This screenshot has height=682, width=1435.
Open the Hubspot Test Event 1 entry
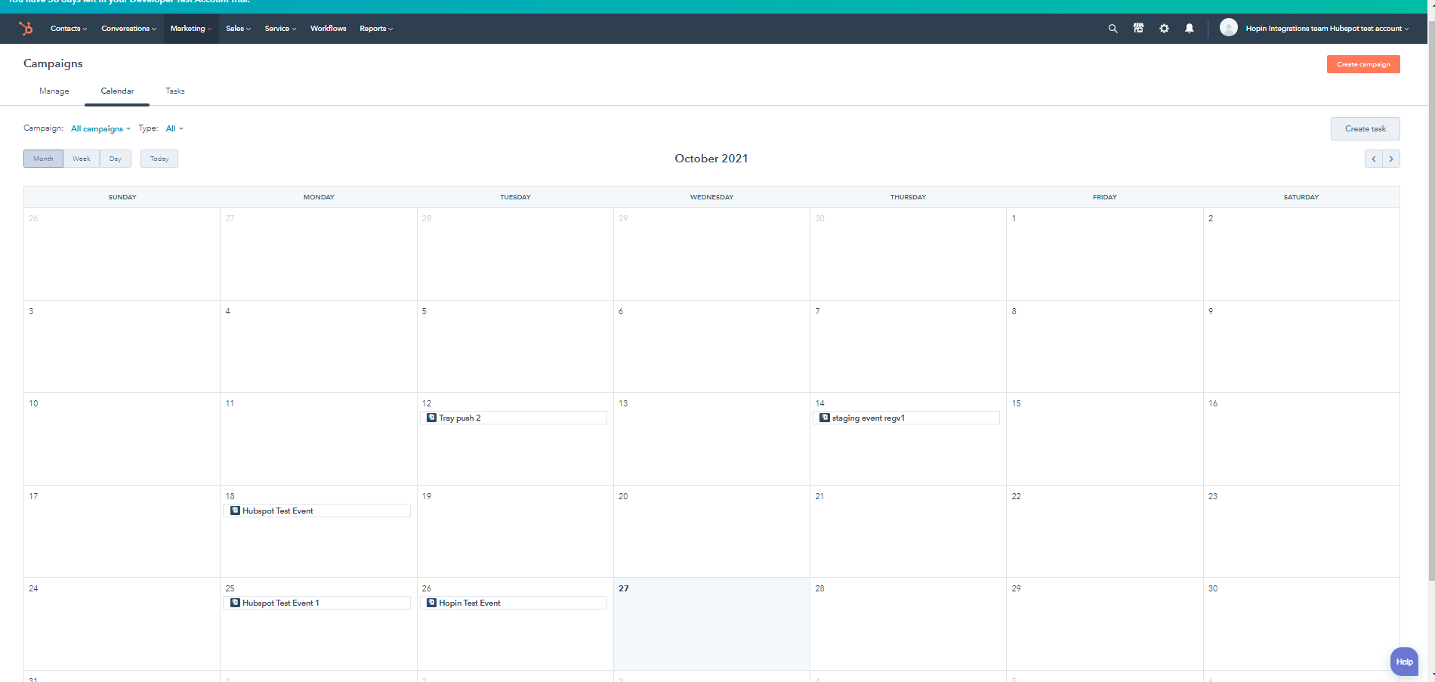click(x=317, y=603)
